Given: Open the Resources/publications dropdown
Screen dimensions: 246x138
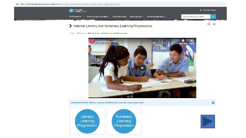Looking at the screenshot, I should click(156, 17).
